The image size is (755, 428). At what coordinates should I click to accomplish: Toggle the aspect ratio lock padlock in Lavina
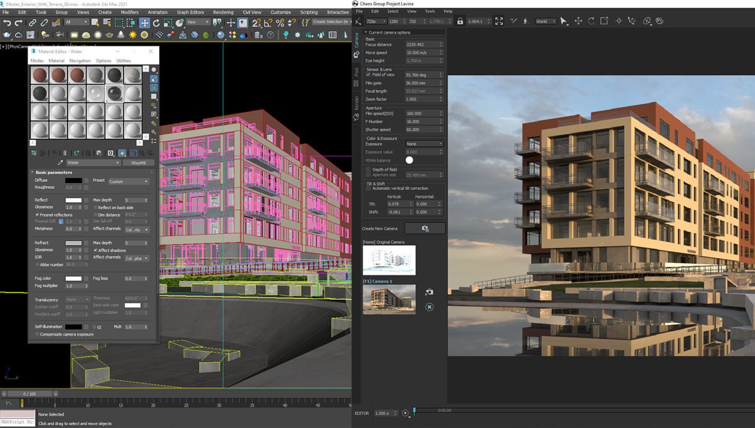tap(460, 21)
